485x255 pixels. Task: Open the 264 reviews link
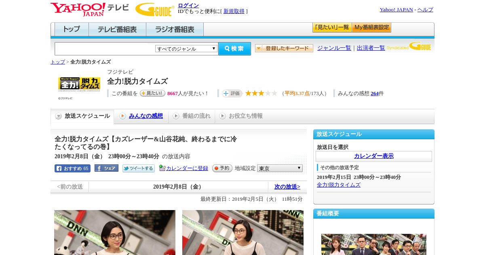pyautogui.click(x=375, y=93)
